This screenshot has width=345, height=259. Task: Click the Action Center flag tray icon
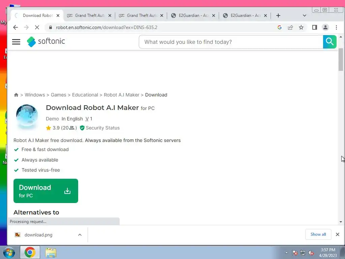pos(295,253)
